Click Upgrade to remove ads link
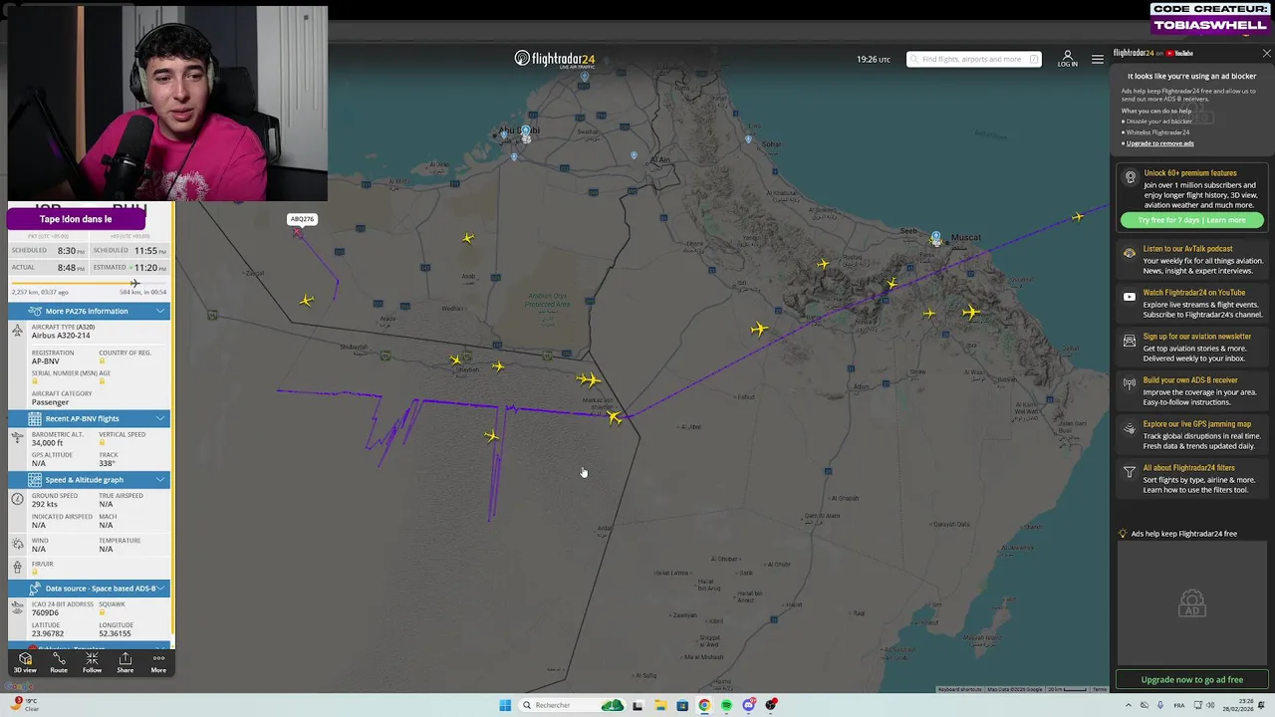The height and width of the screenshot is (717, 1275). click(x=1159, y=143)
